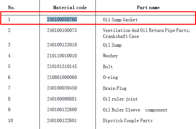Select material code 240100122600

pyautogui.click(x=62, y=110)
